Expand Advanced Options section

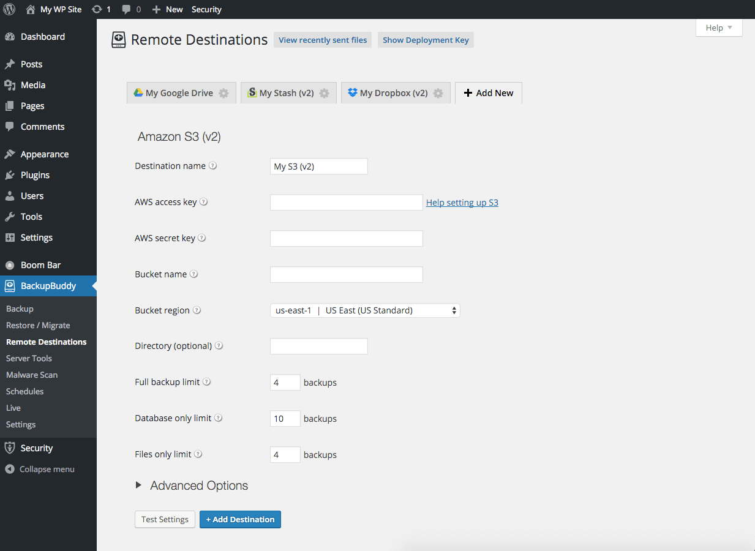tap(192, 485)
